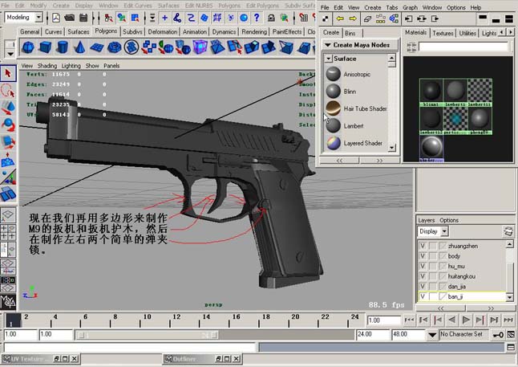This screenshot has height=367, width=518.
Task: Click Hypershade clear graph eraser icon
Action: pos(368,18)
